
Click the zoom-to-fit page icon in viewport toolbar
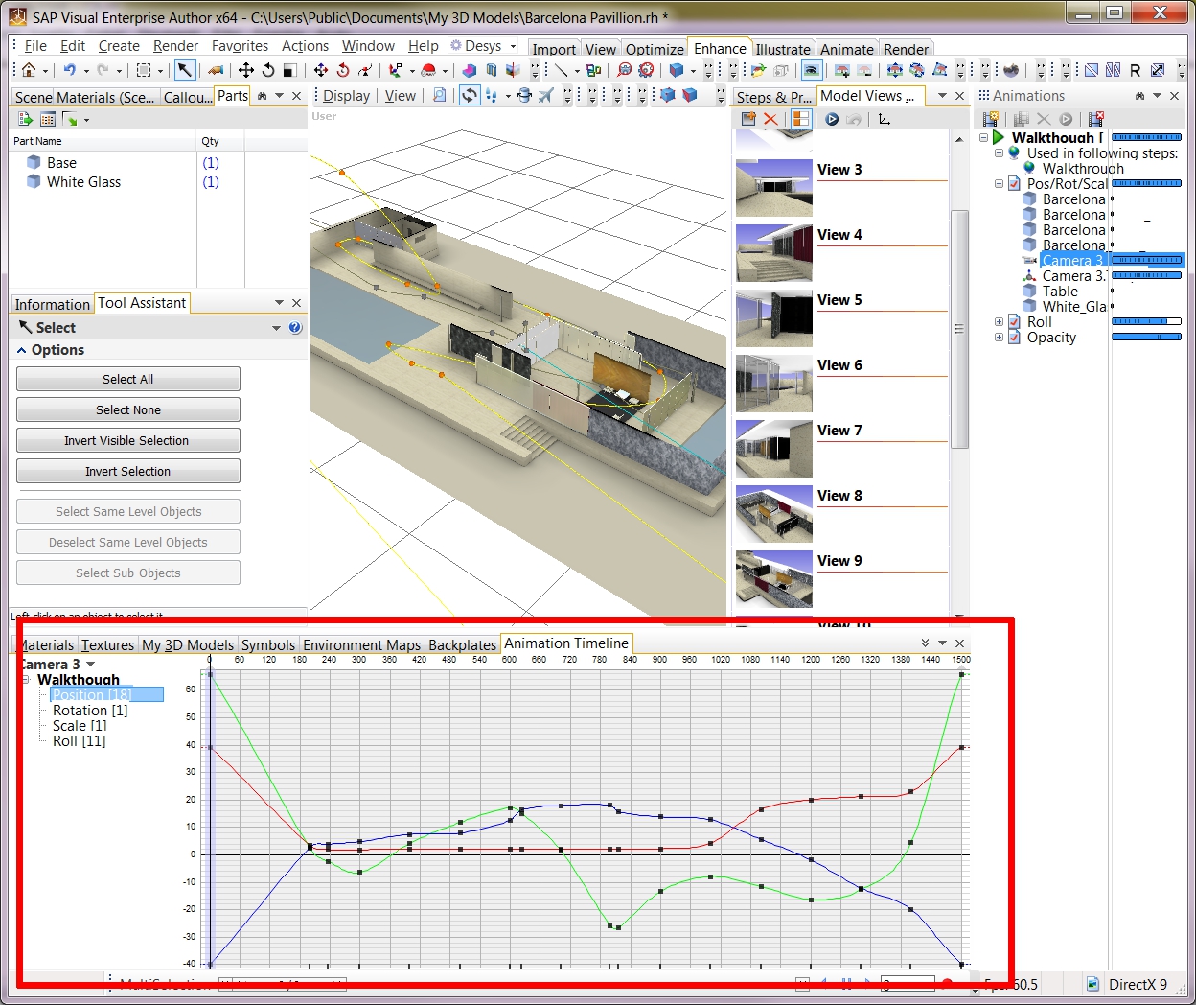point(440,95)
